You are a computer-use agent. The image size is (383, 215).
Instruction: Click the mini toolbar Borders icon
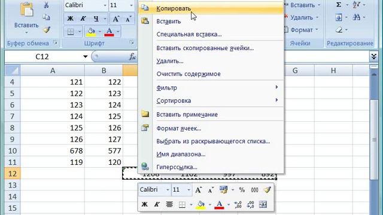182,204
